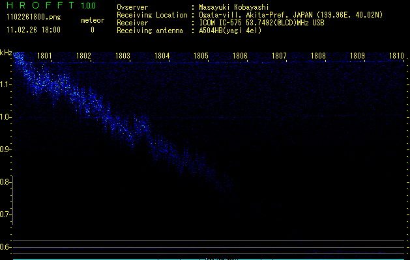Select the file name 1102261800.png
This screenshot has width=410, height=260.
tap(34, 17)
